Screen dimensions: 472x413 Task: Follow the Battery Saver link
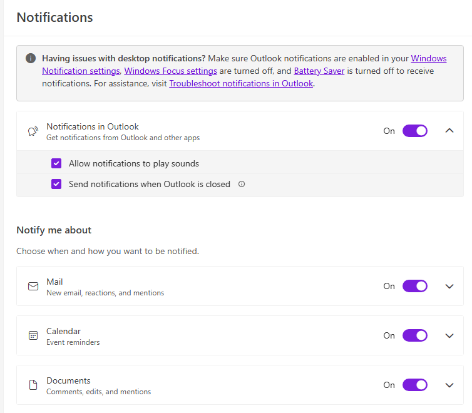(319, 71)
